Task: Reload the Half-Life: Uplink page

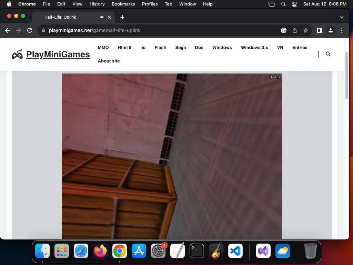Action: click(30, 30)
